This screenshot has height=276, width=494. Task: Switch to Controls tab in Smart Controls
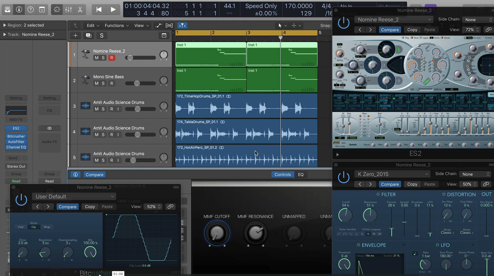(x=283, y=175)
